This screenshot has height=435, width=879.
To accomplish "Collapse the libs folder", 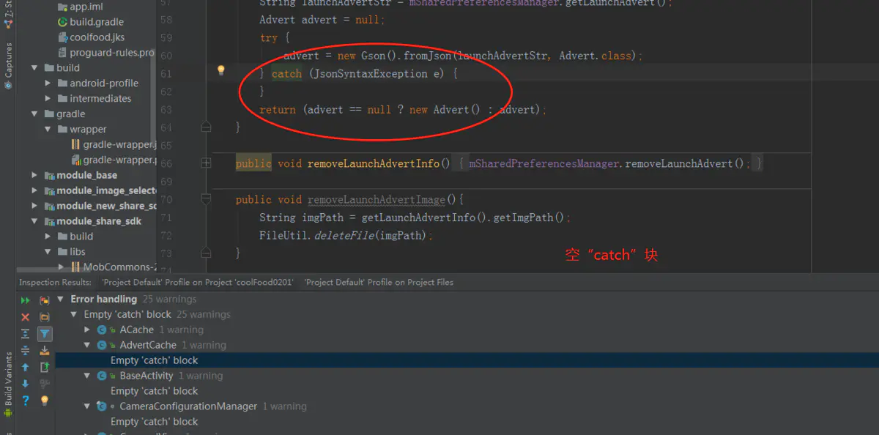I will 48,252.
